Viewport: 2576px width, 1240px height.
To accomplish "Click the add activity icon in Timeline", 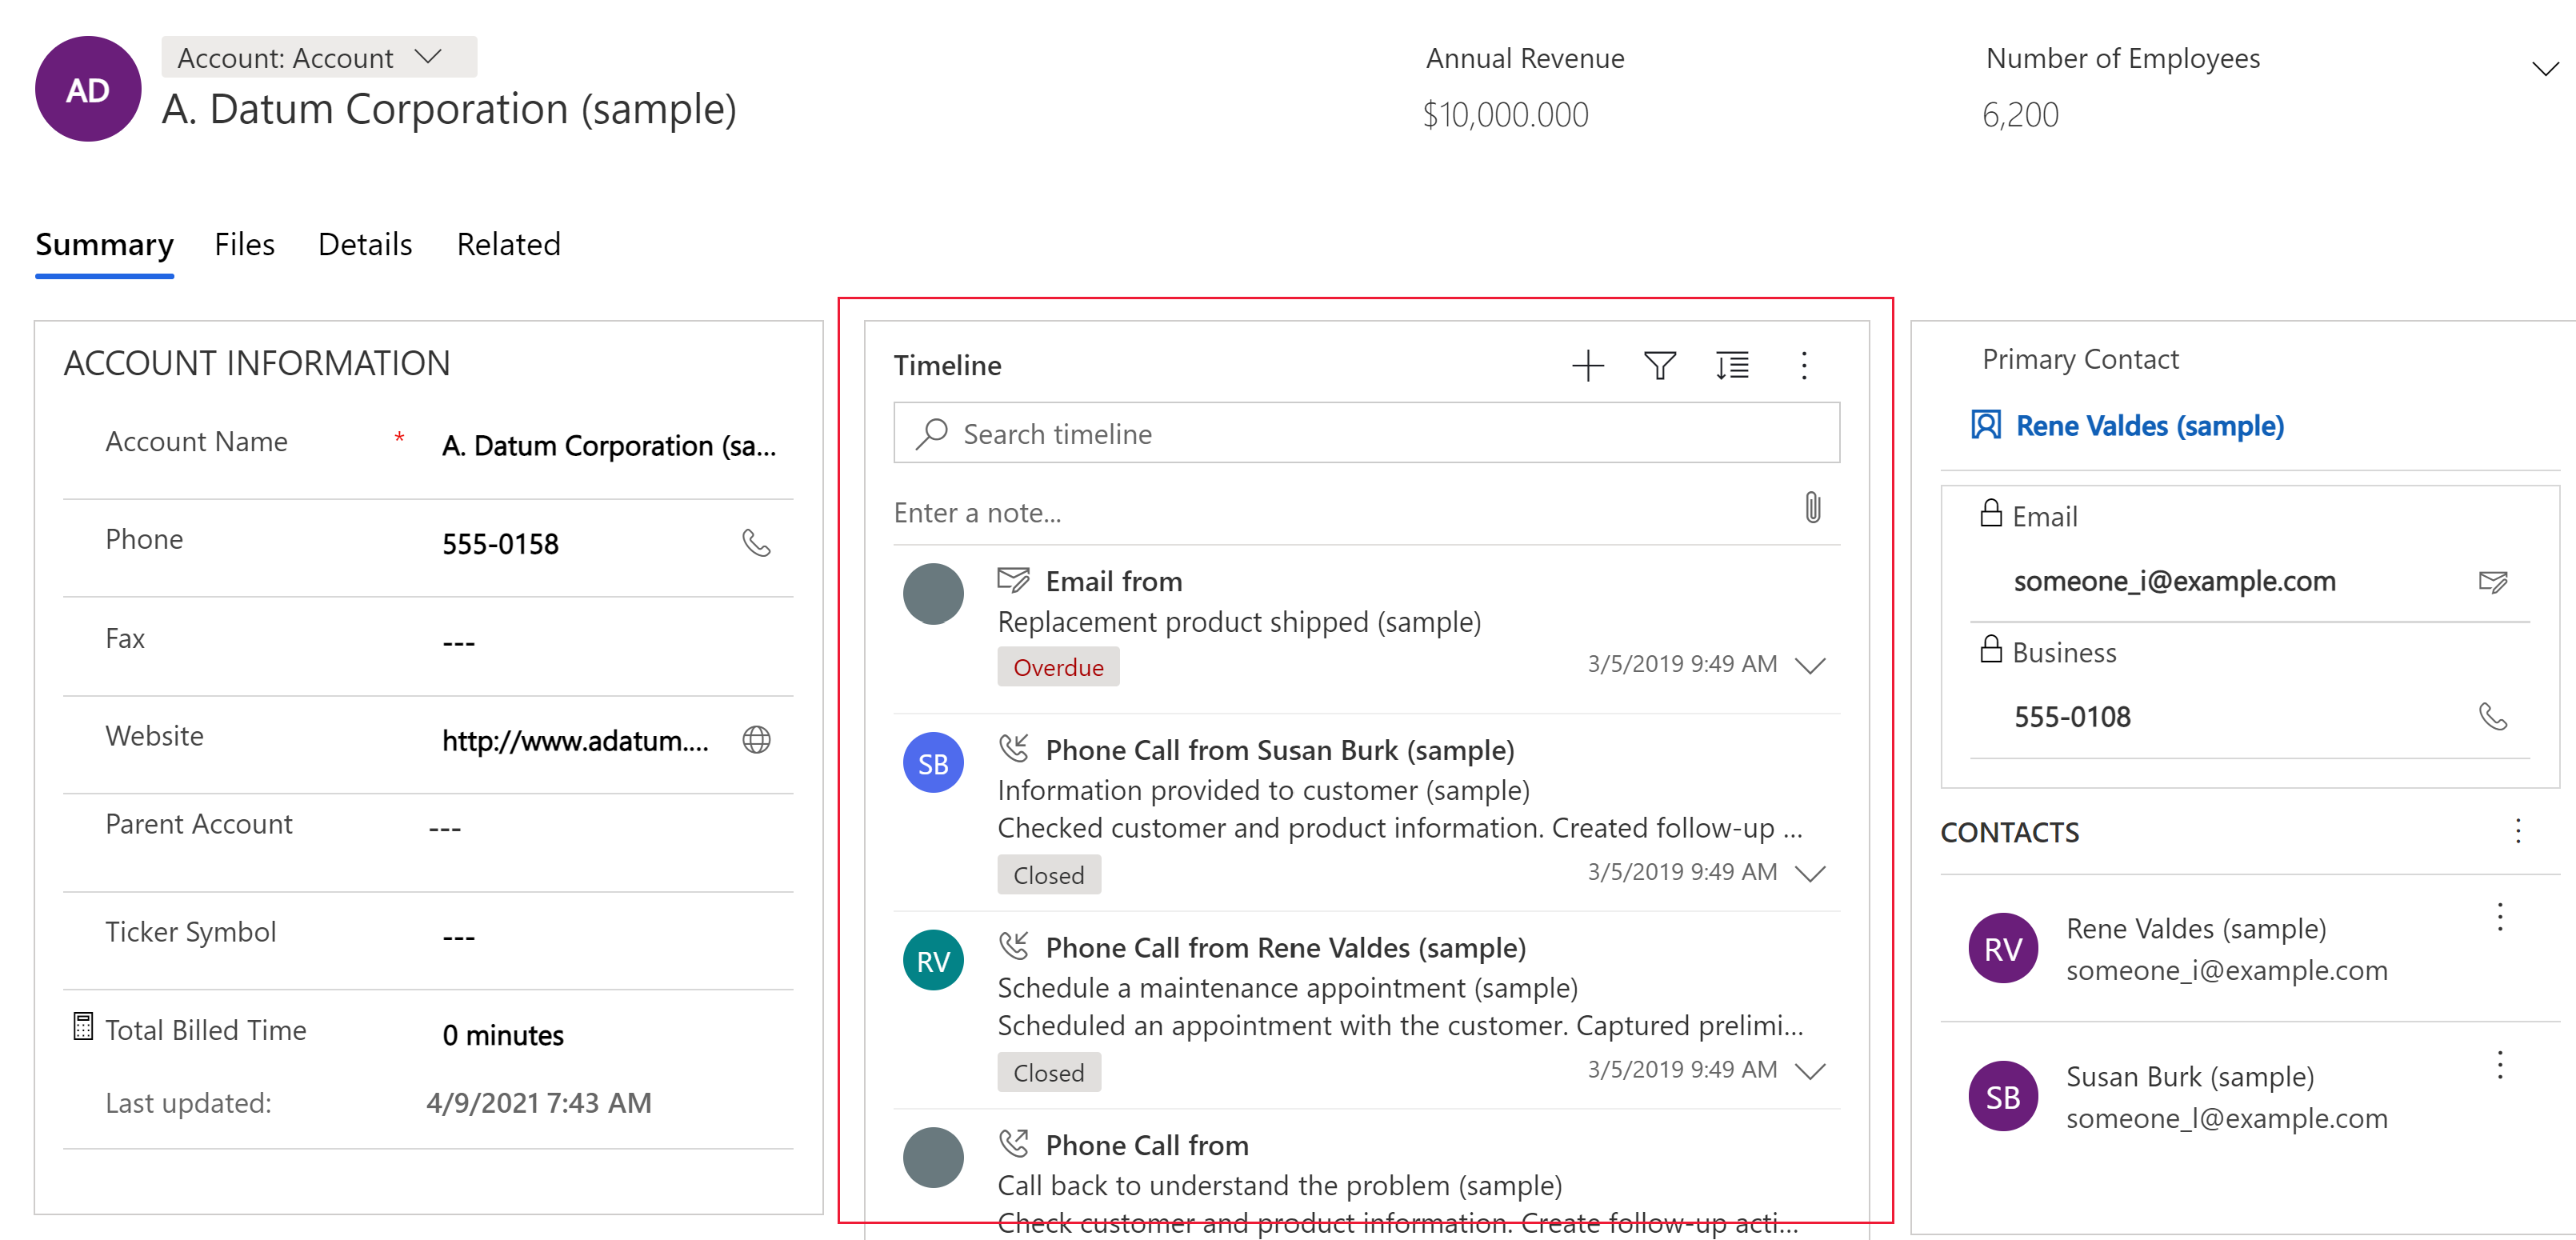I will click(x=1586, y=365).
